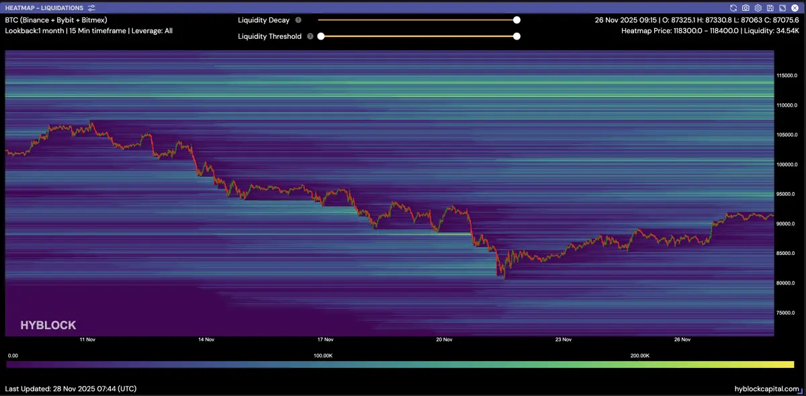This screenshot has width=806, height=396.
Task: Click the 85000.0 price axis label
Action: pyautogui.click(x=786, y=253)
